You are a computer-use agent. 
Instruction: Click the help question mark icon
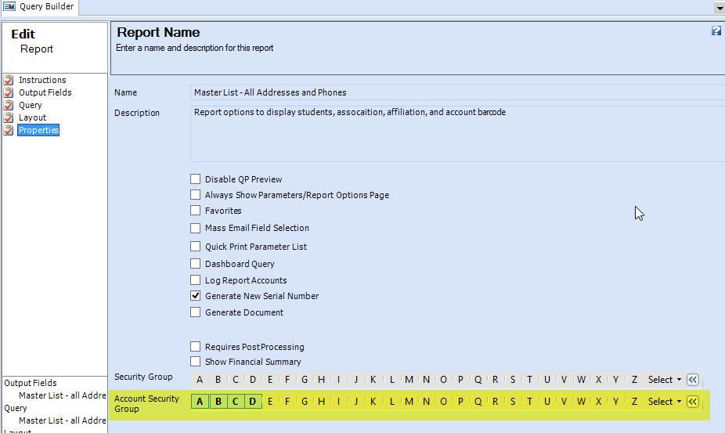point(716,31)
